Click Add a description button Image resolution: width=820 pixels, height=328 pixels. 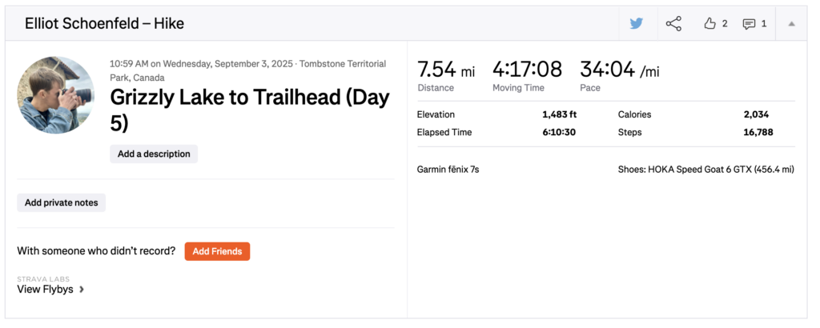tap(154, 154)
